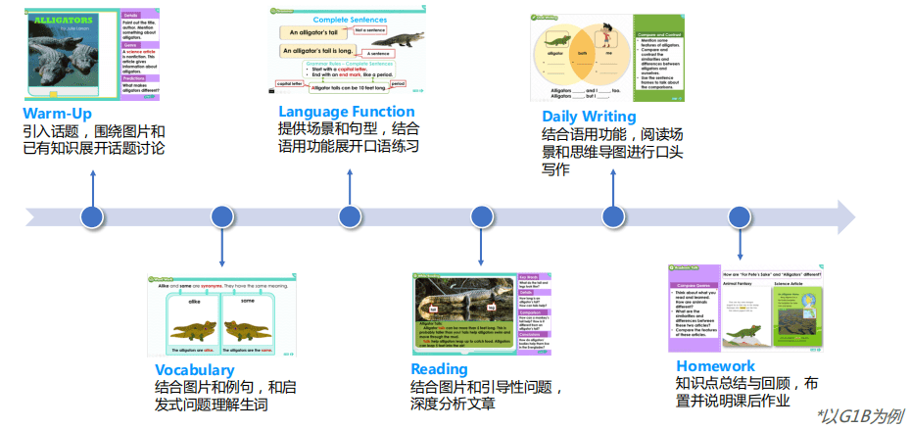This screenshot has height=429, width=910.
Task: Open the Venn diagram Daily Writing slide thumbnail
Action: [607, 58]
